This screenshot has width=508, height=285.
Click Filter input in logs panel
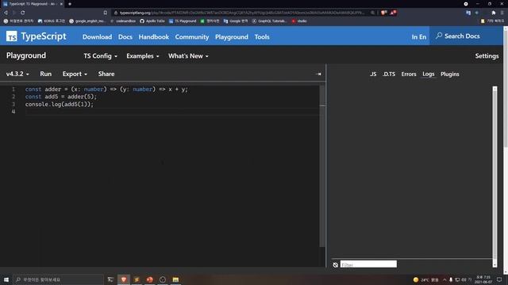coord(368,264)
